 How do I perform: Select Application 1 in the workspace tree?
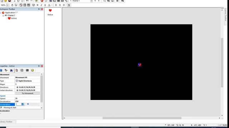[x=11, y=13]
